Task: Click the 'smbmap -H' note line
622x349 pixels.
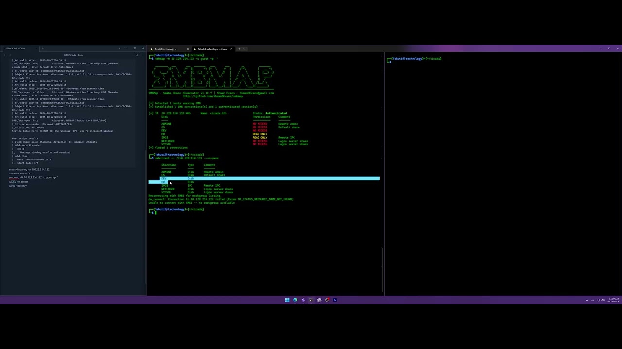Action: [x=33, y=177]
